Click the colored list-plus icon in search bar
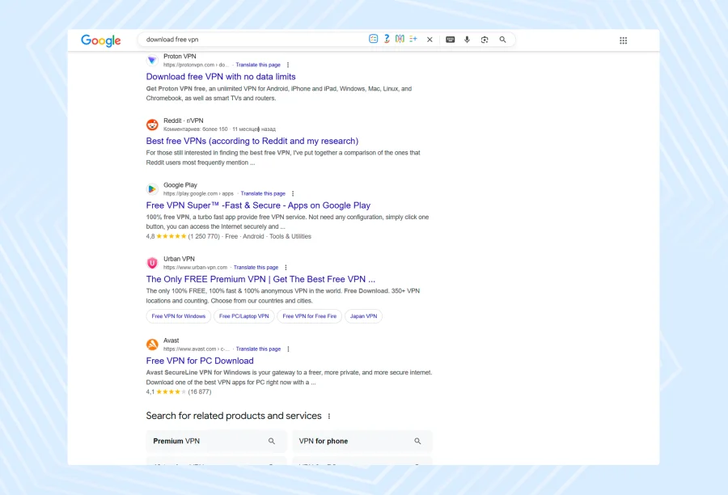The height and width of the screenshot is (495, 728). (x=413, y=39)
